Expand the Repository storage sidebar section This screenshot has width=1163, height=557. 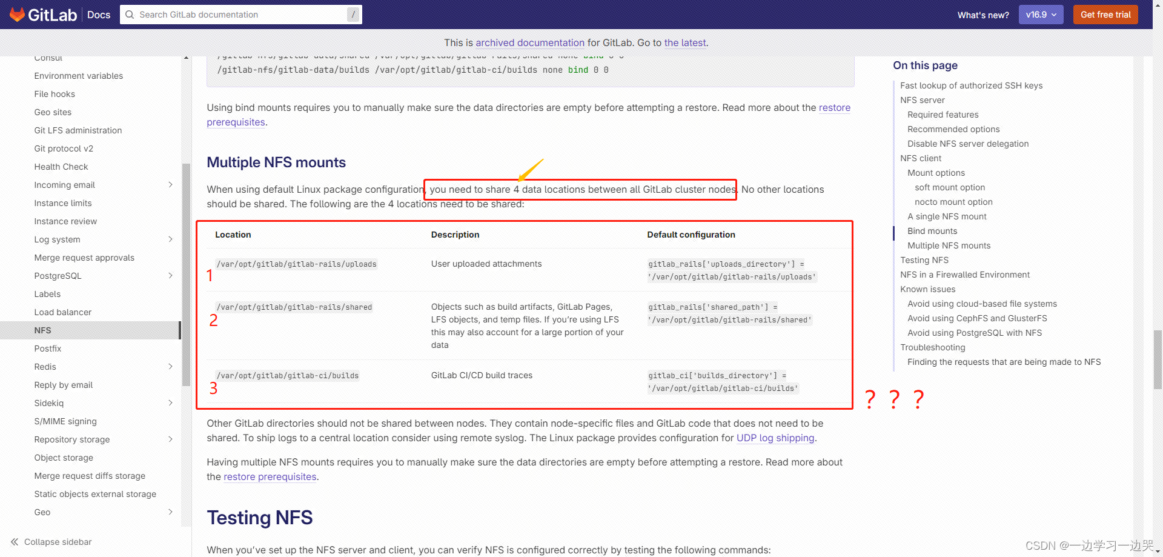(170, 439)
